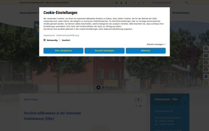This screenshot has height=131, width=209.
Task: Click the Fax 039323 39960 line
Action: click(164, 124)
